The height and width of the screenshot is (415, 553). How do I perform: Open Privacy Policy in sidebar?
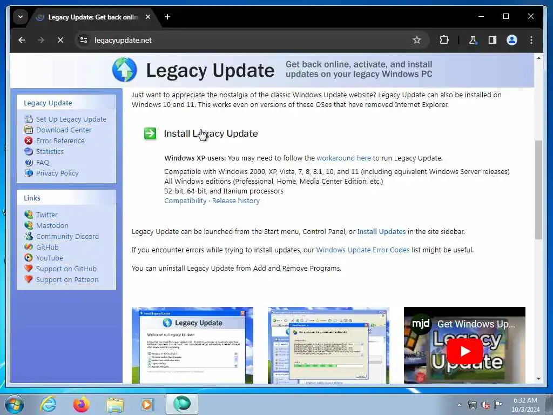[57, 173]
